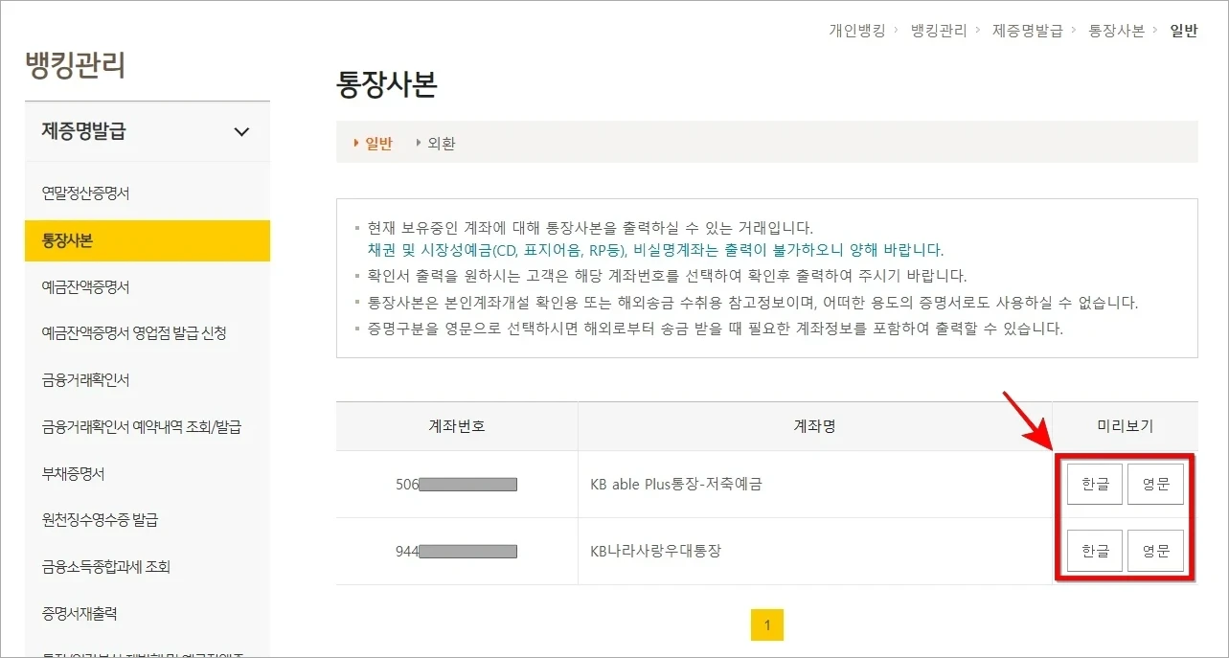This screenshot has height=658, width=1229.
Task: Click 영문 preview for KB able Plus통장
Action: 1155,484
